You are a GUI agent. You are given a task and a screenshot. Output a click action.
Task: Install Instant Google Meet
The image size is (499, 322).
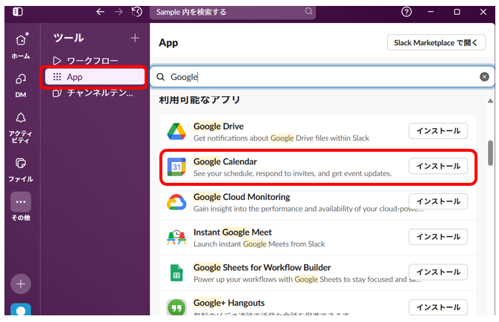[438, 237]
